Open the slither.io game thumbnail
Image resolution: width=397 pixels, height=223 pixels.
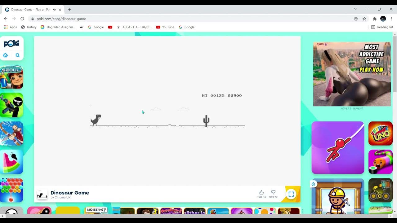194,211
